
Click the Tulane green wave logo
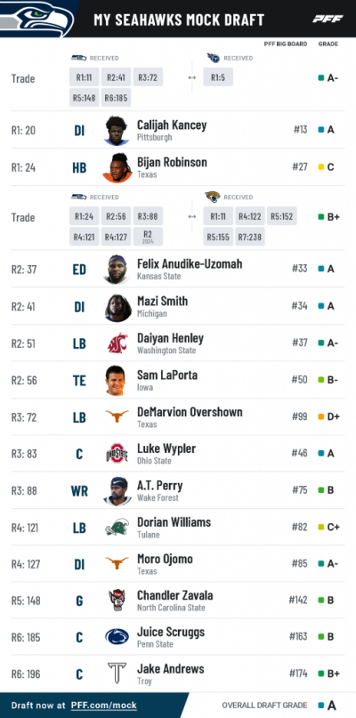pos(117,527)
